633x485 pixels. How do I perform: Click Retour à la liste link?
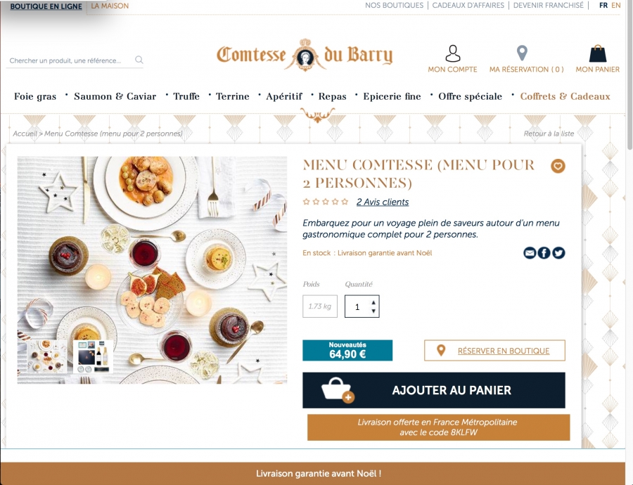coord(549,134)
